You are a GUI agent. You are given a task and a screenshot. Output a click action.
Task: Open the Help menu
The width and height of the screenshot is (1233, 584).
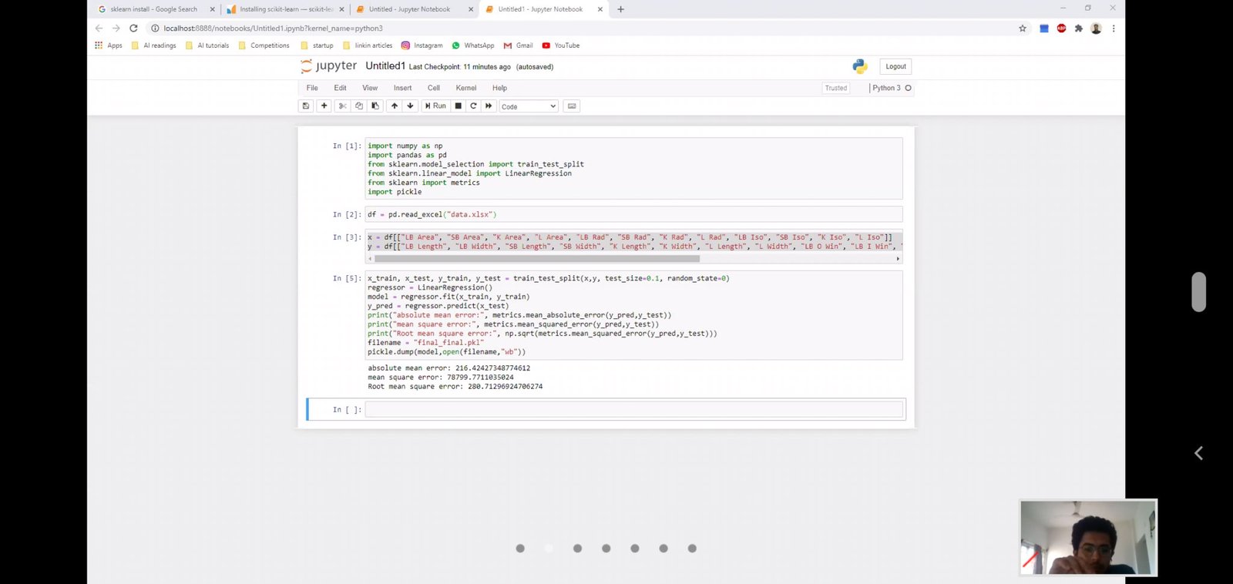tap(499, 88)
